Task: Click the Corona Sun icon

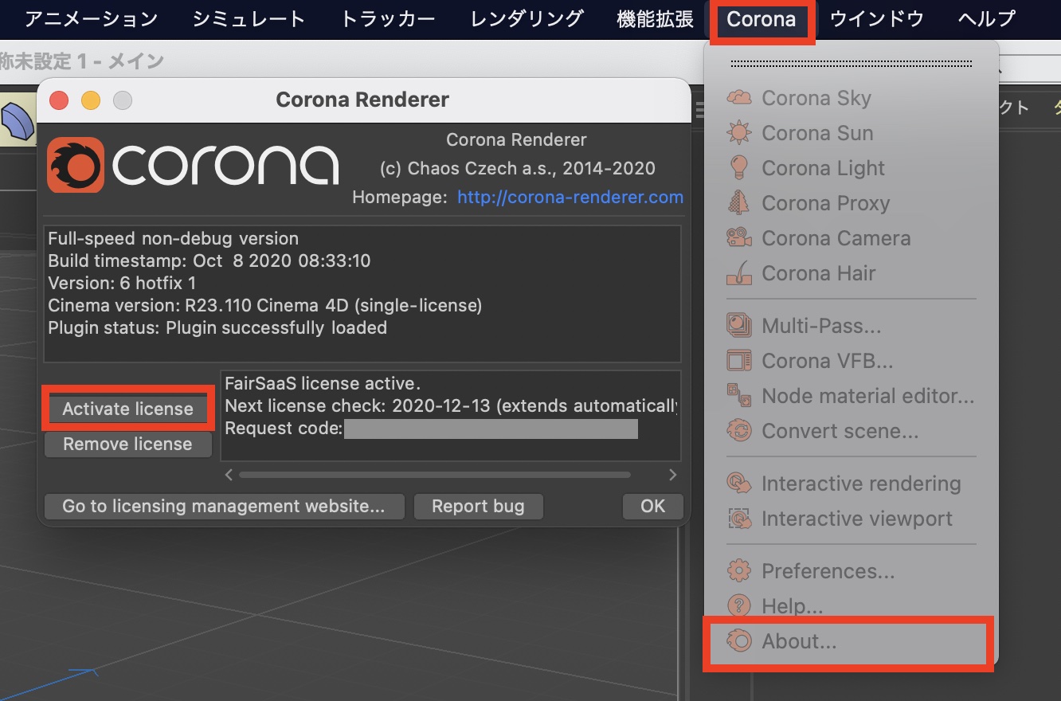Action: (739, 133)
